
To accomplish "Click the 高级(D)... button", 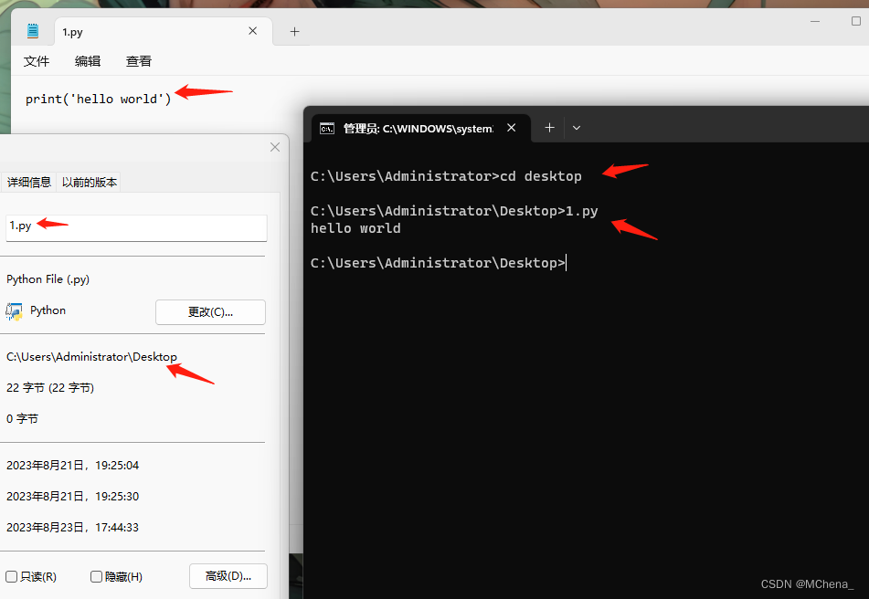I will coord(228,576).
